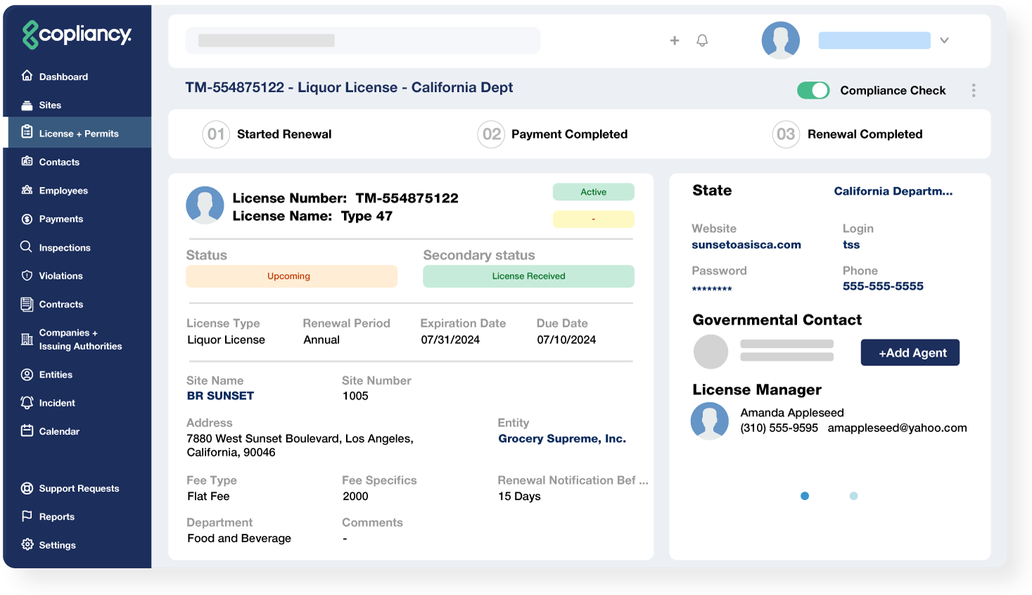Select the second carousel dot
This screenshot has height=595, width=1032.
(x=853, y=496)
